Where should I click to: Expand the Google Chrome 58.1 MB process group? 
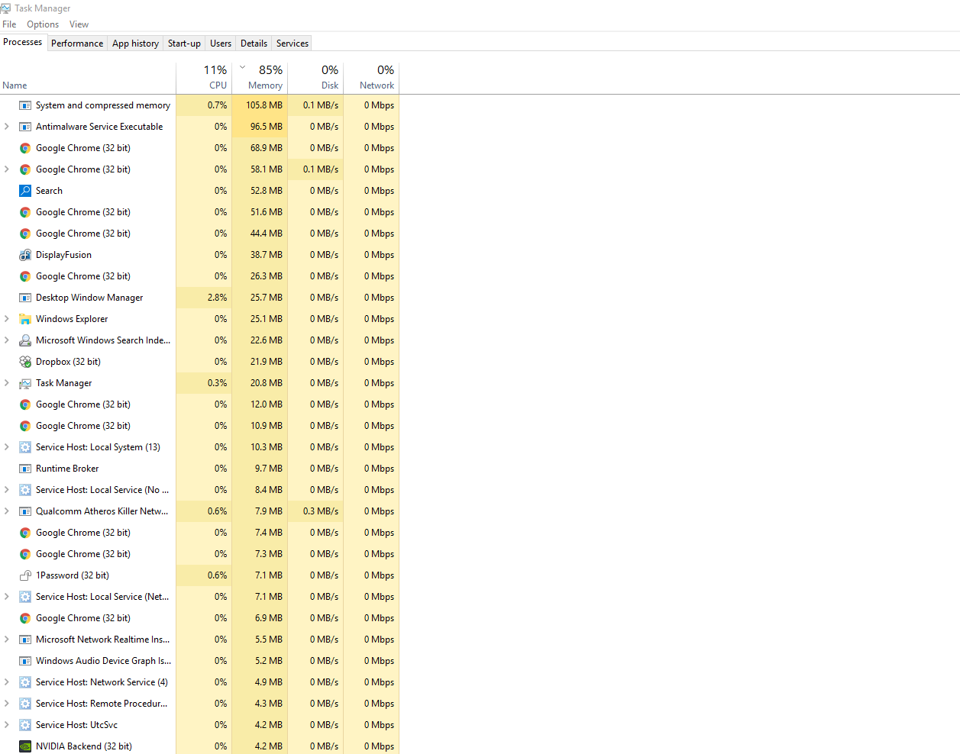[7, 169]
